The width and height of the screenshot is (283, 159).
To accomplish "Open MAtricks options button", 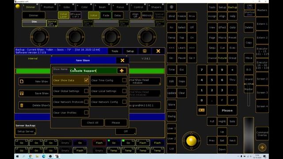I will point(147,15).
